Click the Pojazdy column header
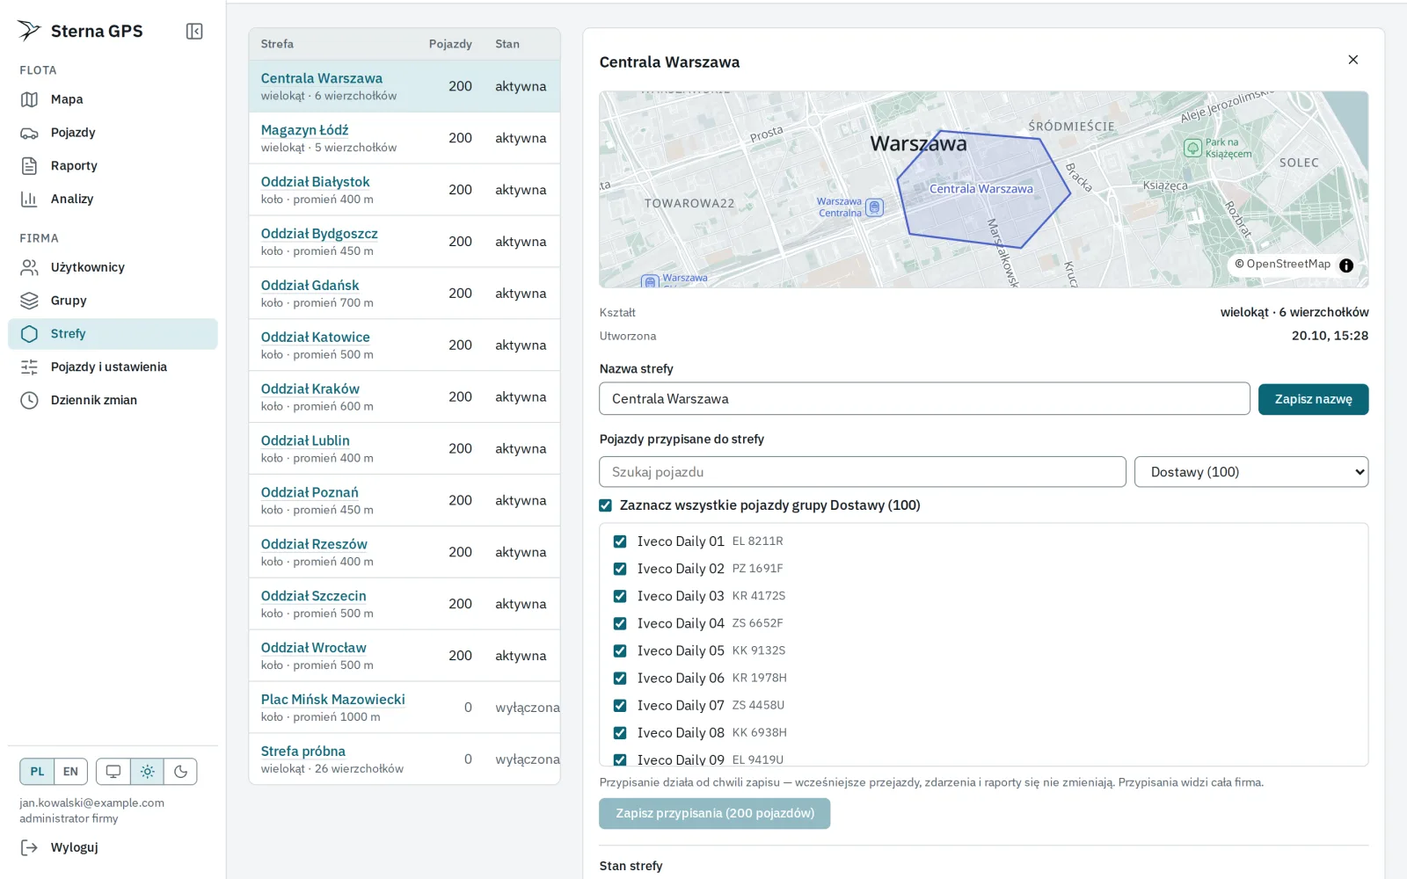1407x879 pixels. 450,44
